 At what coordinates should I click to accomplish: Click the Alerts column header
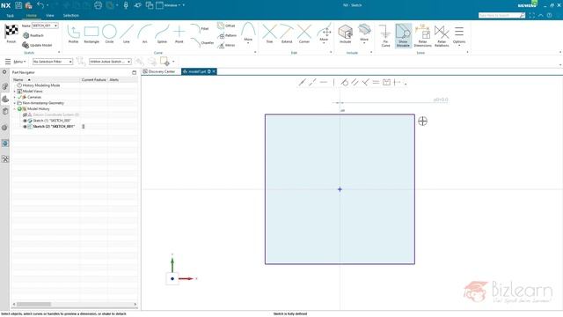click(x=114, y=79)
